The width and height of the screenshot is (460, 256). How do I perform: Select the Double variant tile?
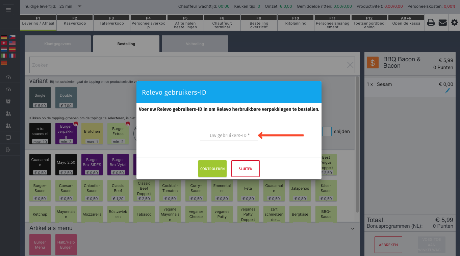[x=66, y=98]
